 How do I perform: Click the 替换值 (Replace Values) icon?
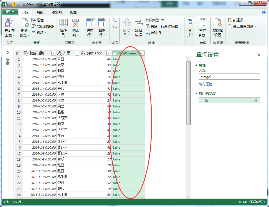[147, 32]
